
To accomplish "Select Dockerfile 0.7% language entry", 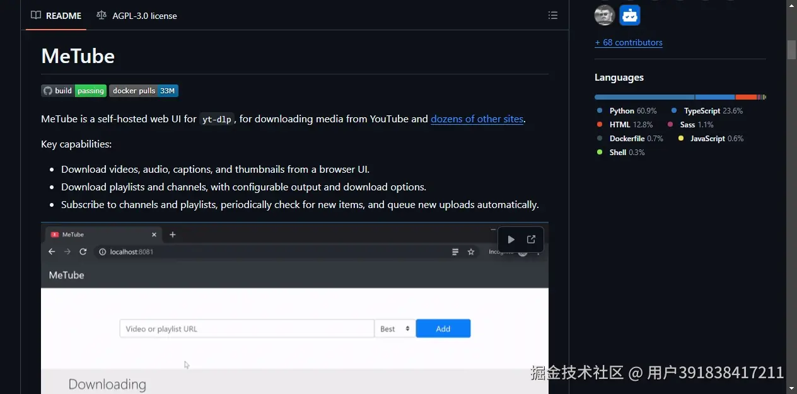I will coord(630,139).
